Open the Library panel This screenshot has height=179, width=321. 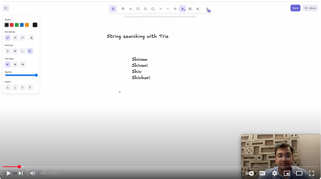click(310, 8)
